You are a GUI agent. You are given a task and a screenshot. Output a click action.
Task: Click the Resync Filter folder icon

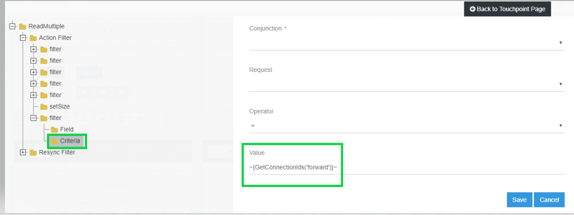coord(33,152)
